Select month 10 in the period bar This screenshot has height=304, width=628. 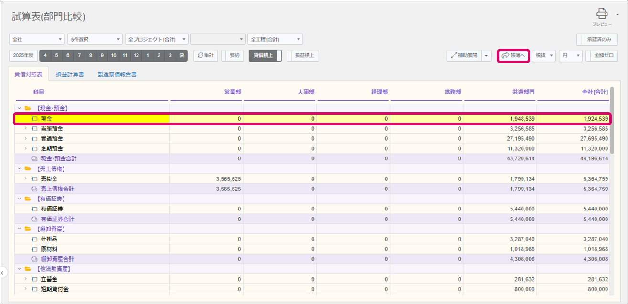tap(113, 55)
